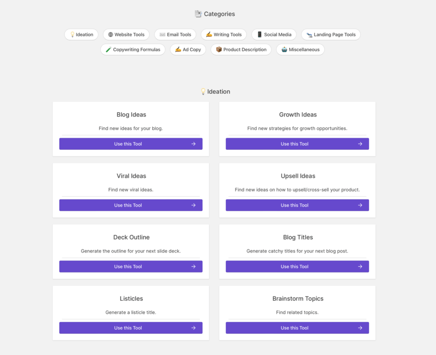The height and width of the screenshot is (355, 436).
Task: Open the Website Tools category
Action: point(126,34)
